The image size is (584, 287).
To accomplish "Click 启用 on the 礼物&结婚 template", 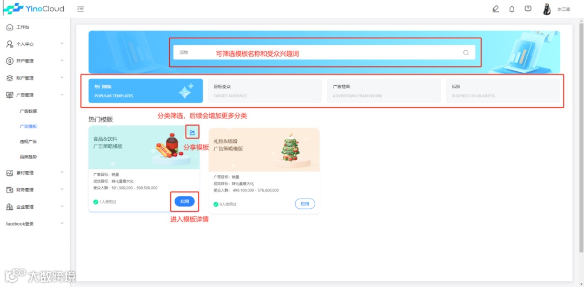I will click(305, 204).
